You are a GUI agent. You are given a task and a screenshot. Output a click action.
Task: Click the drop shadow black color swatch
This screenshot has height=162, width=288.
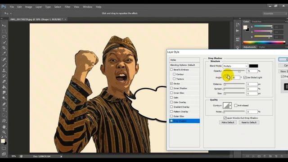(253, 66)
